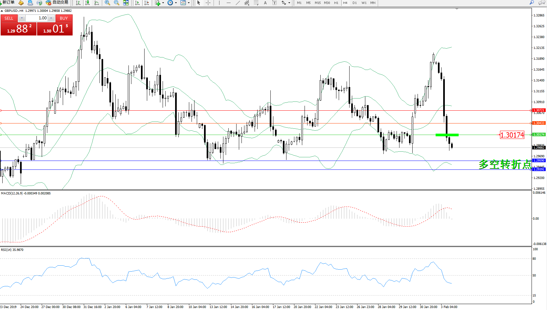The width and height of the screenshot is (547, 310).
Task: Select the vertical line drawing tool
Action: (219, 3)
